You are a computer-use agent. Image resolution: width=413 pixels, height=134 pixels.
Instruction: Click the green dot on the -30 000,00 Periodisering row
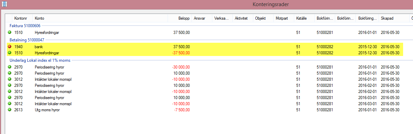click(x=10, y=67)
